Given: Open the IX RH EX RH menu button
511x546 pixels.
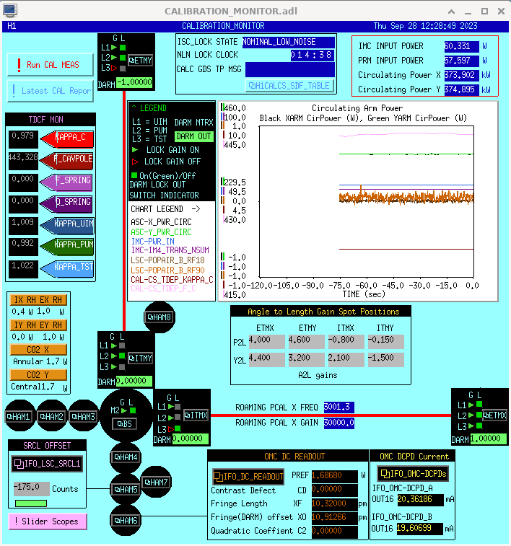Looking at the screenshot, I should [38, 299].
